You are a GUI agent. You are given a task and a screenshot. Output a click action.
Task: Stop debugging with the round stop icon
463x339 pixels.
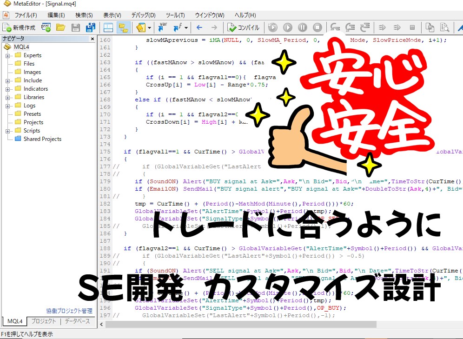pyautogui.click(x=317, y=28)
